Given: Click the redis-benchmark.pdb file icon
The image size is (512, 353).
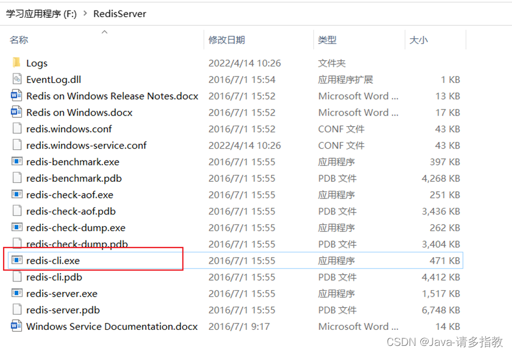Looking at the screenshot, I should (x=17, y=178).
